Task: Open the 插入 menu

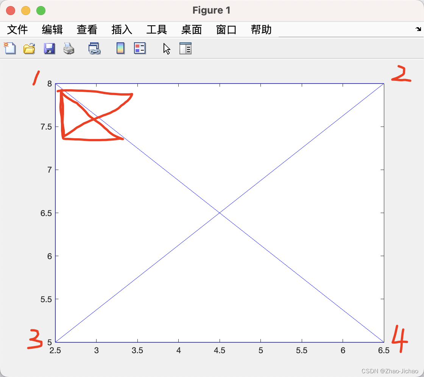Action: click(122, 29)
